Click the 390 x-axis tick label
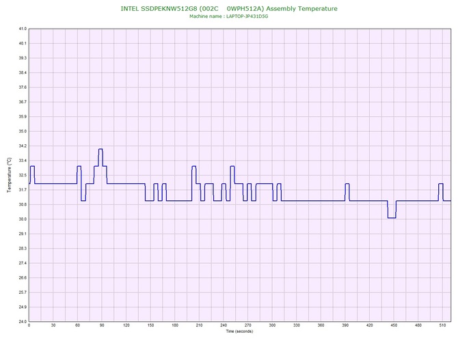The height and width of the screenshot is (343, 458). [345, 325]
